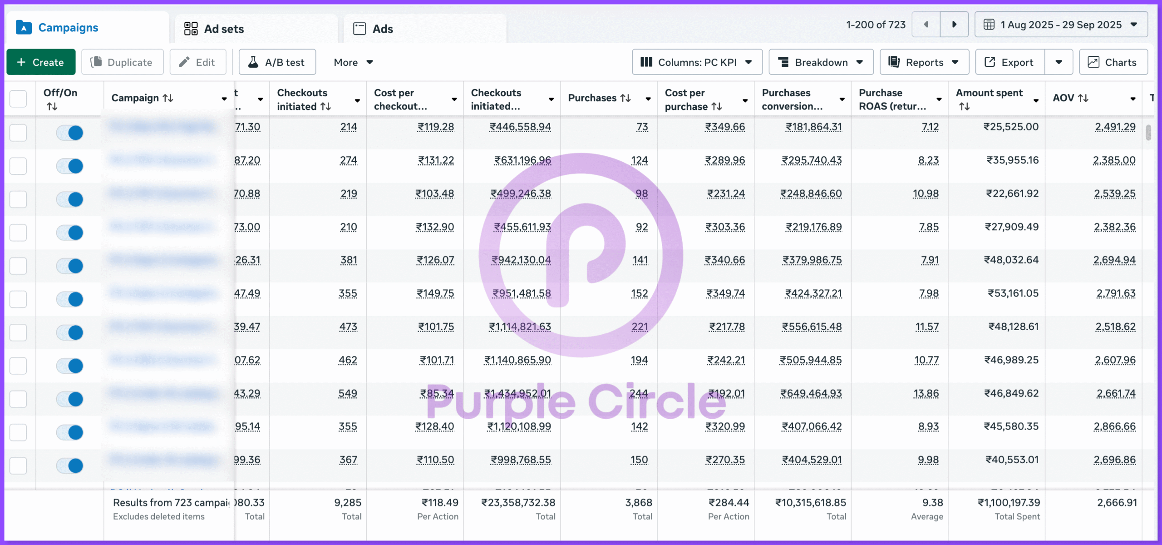Open the Charts button
Image resolution: width=1162 pixels, height=545 pixels.
[x=1113, y=62]
